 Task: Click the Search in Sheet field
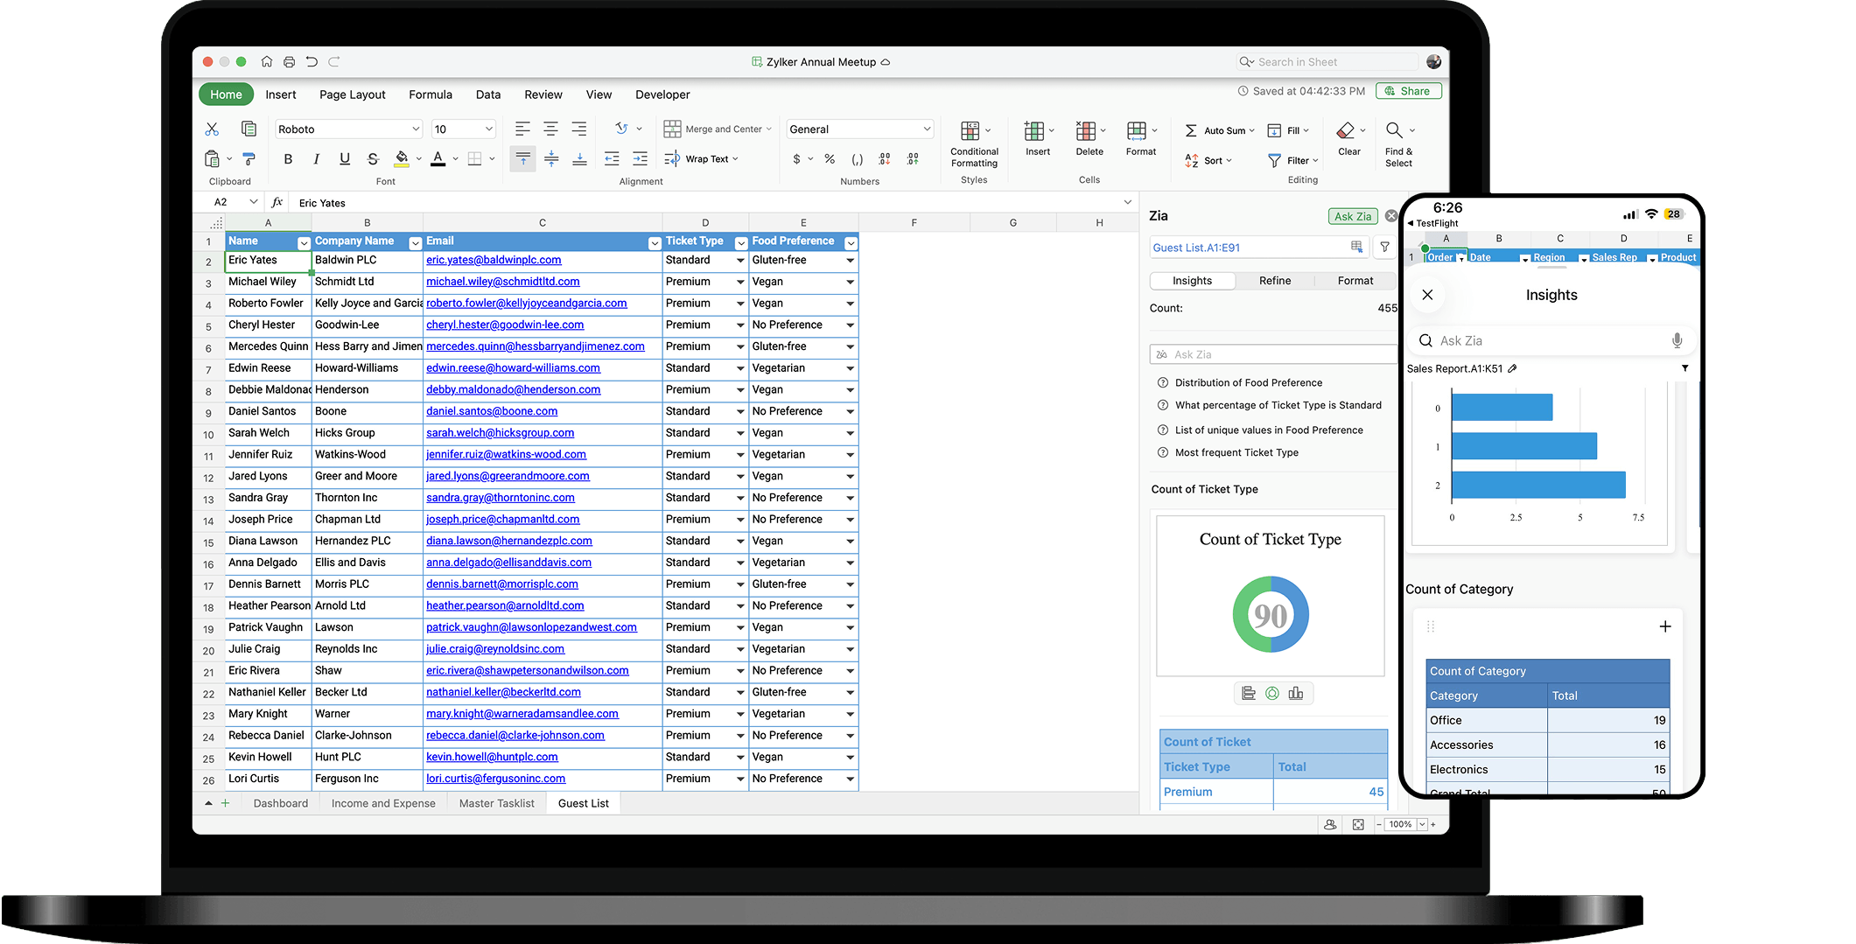point(1327,62)
